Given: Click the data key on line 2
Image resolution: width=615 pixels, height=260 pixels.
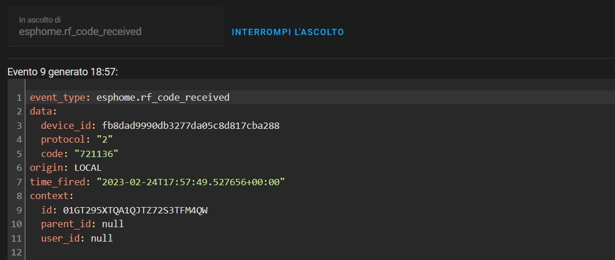Looking at the screenshot, I should point(43,112).
